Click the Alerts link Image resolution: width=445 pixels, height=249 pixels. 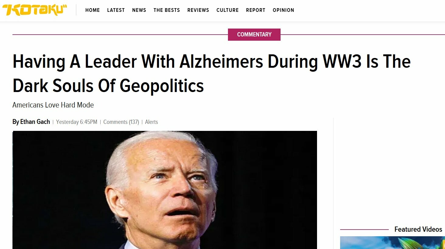pos(151,122)
